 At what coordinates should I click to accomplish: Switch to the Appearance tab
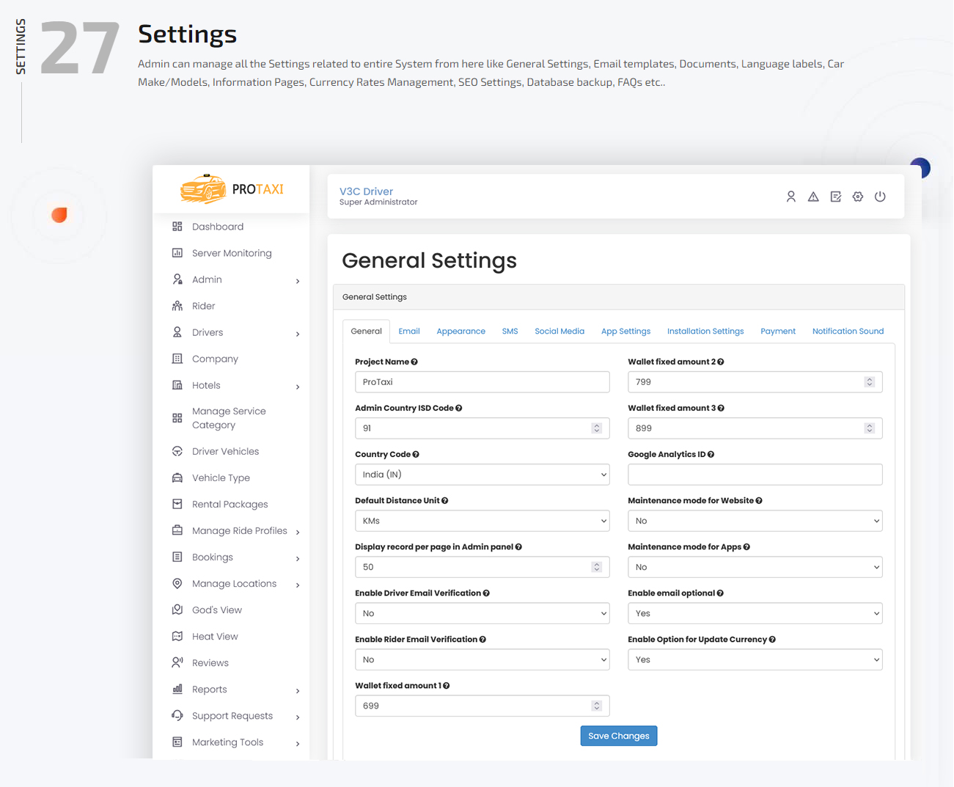pyautogui.click(x=461, y=331)
